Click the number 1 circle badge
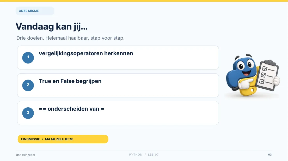This screenshot has height=161, width=288. tap(28, 58)
